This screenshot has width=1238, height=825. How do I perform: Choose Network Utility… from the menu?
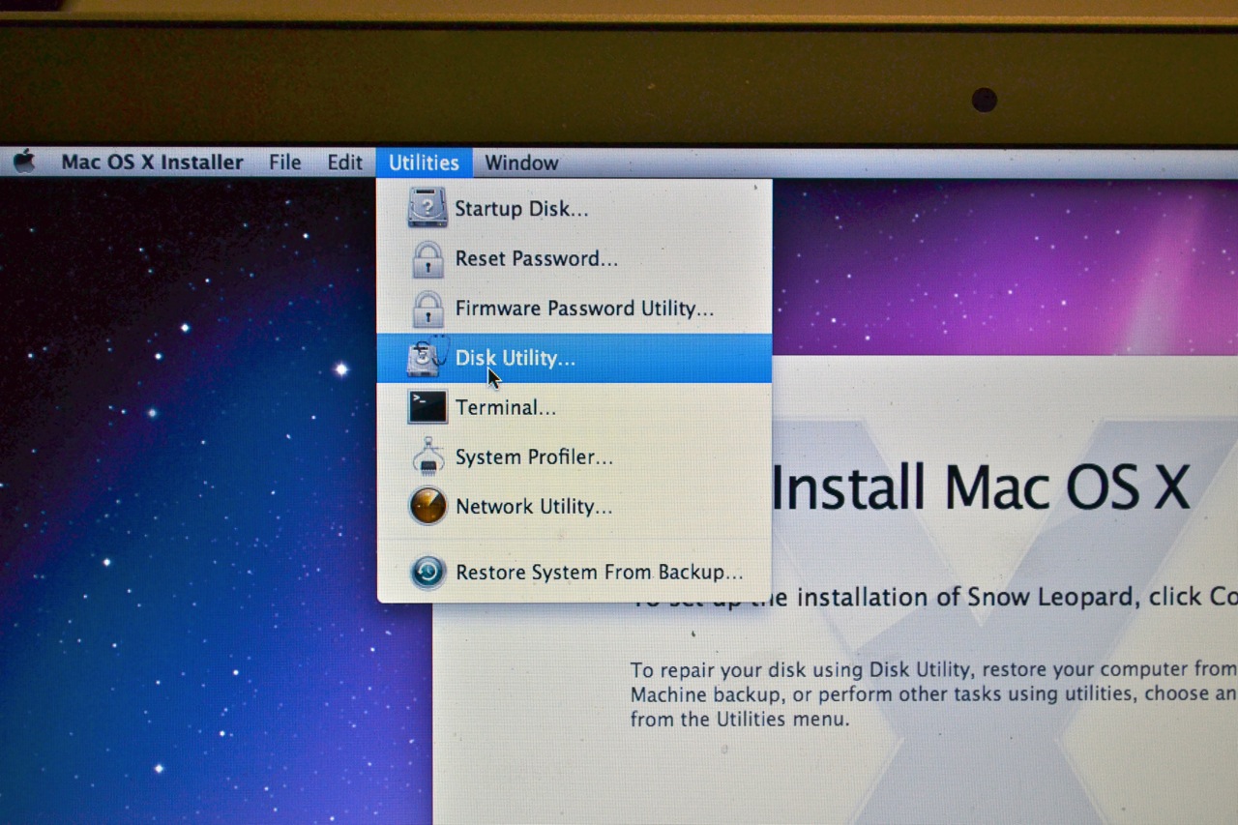pyautogui.click(x=575, y=507)
